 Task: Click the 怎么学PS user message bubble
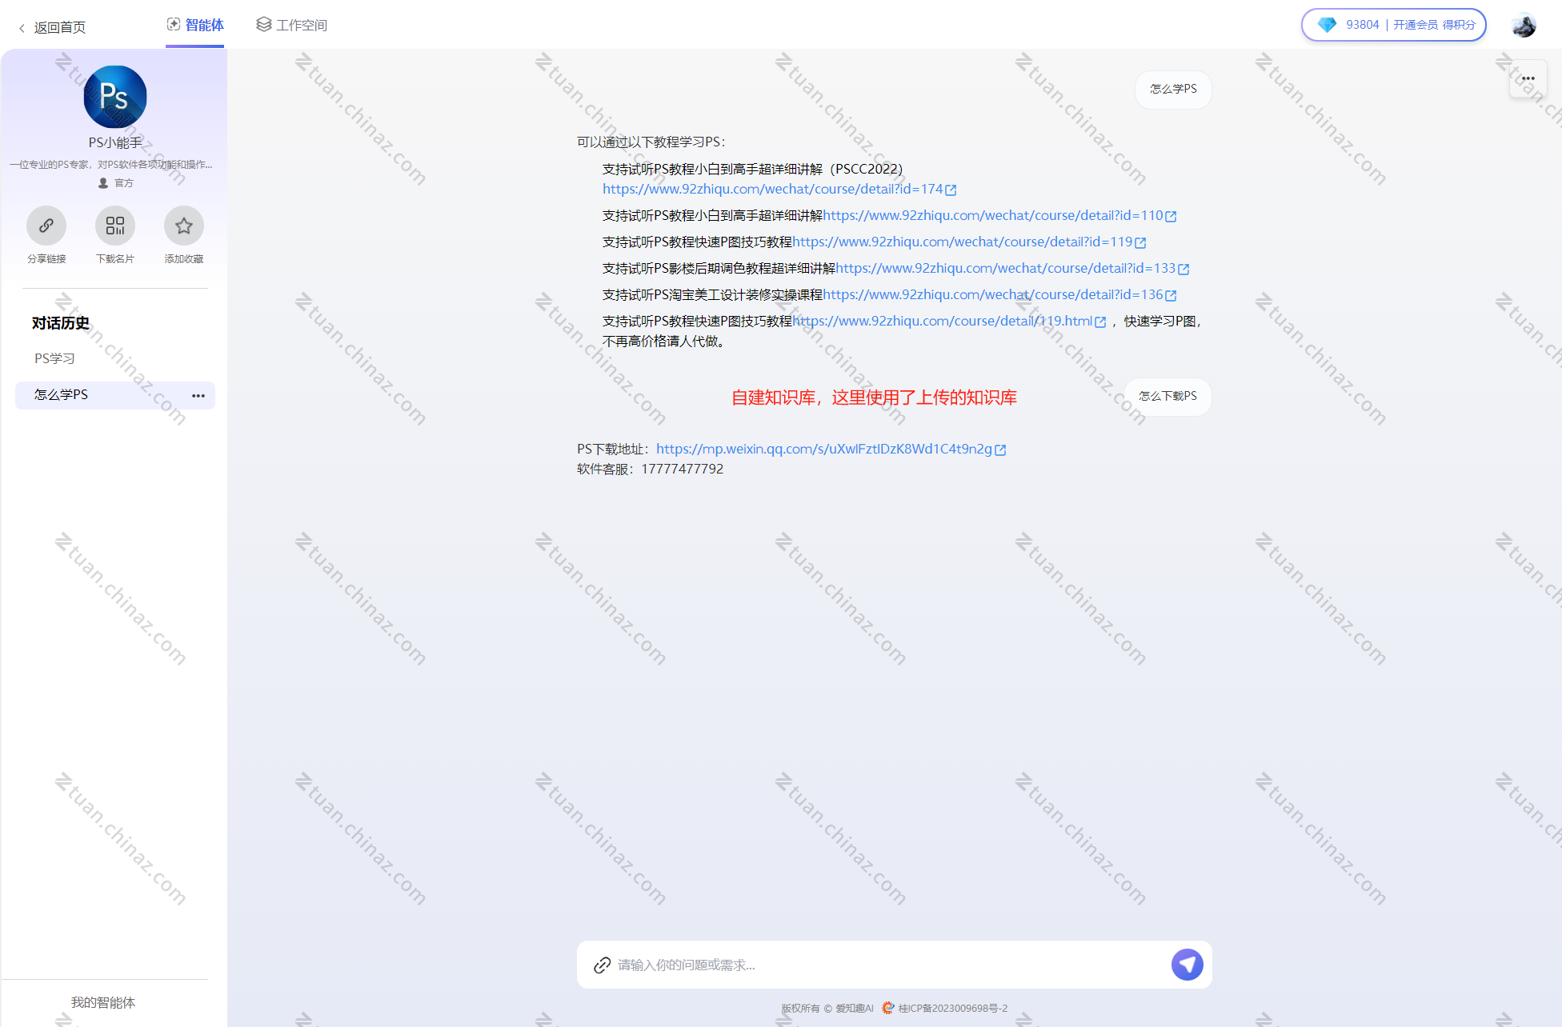click(1173, 89)
